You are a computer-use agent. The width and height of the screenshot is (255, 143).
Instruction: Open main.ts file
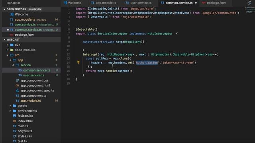pyautogui.click(x=31, y=126)
